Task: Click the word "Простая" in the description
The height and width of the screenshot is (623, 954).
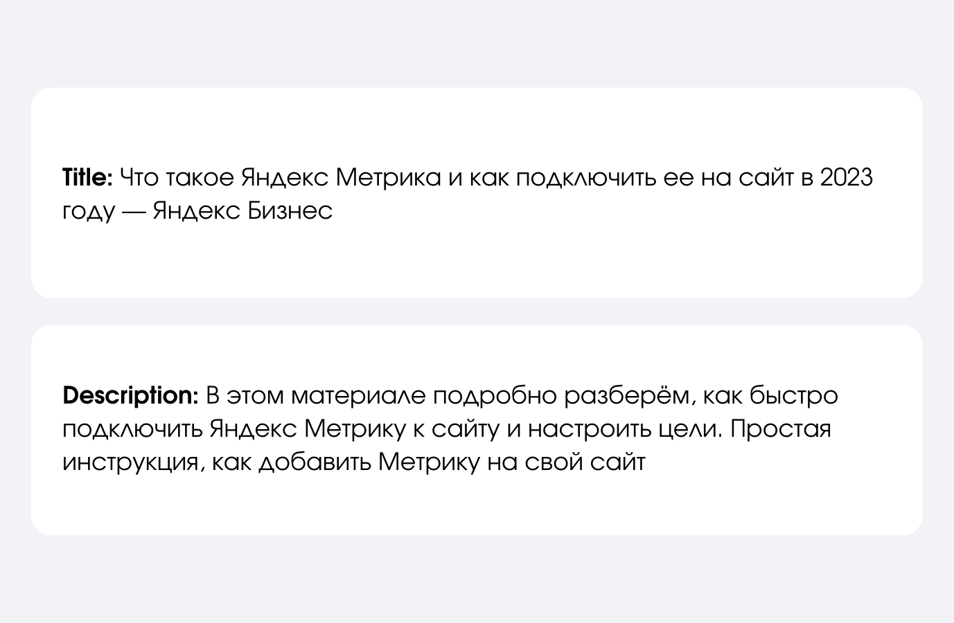Action: [781, 429]
